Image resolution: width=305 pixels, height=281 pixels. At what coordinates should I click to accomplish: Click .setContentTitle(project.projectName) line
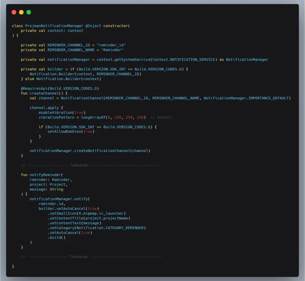(x=89, y=218)
